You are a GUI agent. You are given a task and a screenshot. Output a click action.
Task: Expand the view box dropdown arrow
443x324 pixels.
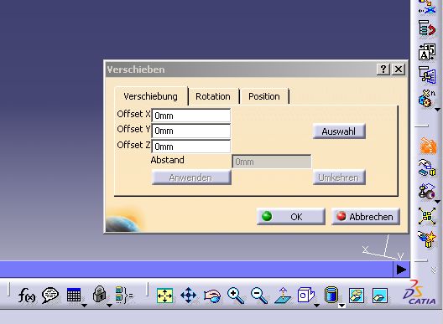[x=316, y=306]
